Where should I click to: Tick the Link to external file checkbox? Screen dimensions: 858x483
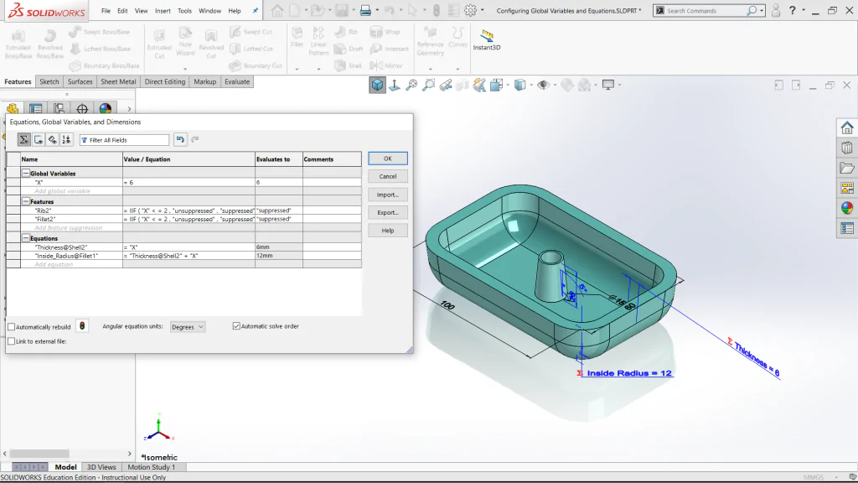(12, 341)
